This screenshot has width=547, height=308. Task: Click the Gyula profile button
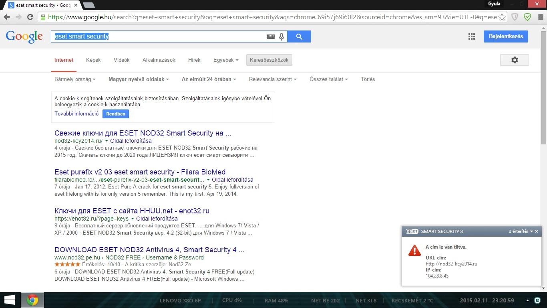pos(494,4)
